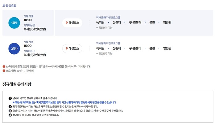Click 역사·문화·자연 프로그램 label in 1회차 row
This screenshot has width=215, height=123.
(x=108, y=18)
